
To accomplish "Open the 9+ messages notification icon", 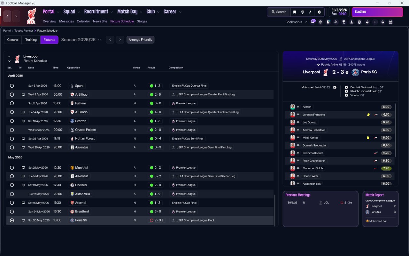I will pyautogui.click(x=313, y=21).
